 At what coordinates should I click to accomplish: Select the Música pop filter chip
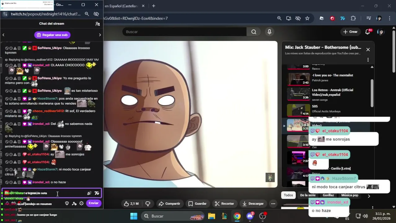(350, 195)
